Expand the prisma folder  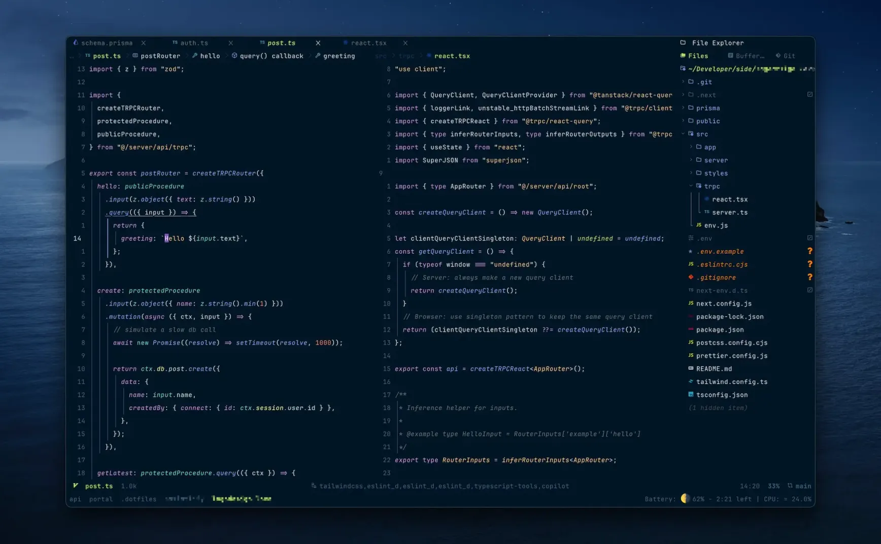tap(683, 108)
